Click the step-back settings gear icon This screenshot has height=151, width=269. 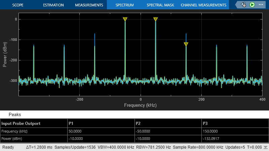coord(243,5)
